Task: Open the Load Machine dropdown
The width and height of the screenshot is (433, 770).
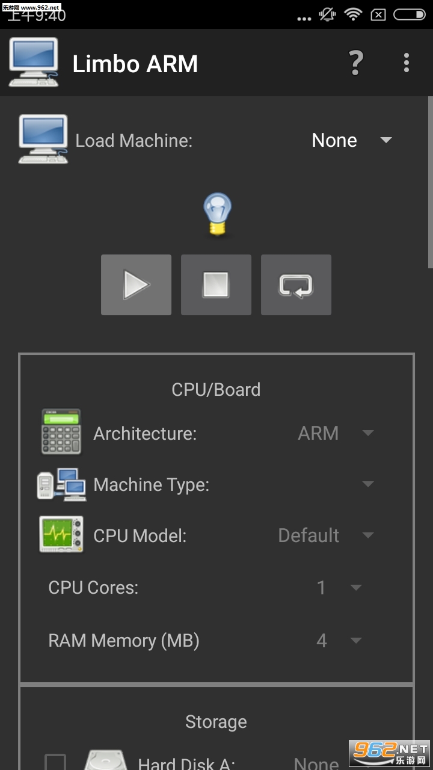Action: coord(352,140)
